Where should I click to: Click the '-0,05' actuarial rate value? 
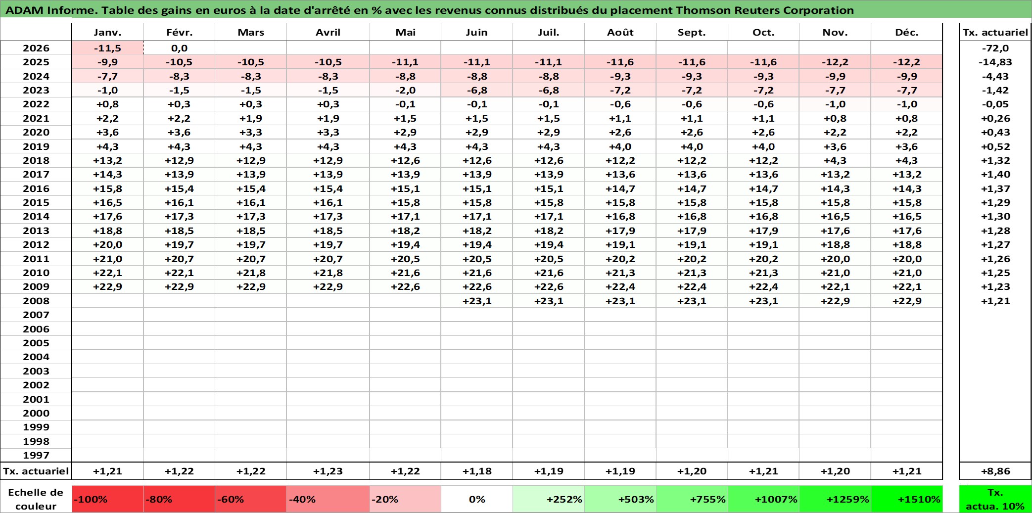tap(995, 104)
